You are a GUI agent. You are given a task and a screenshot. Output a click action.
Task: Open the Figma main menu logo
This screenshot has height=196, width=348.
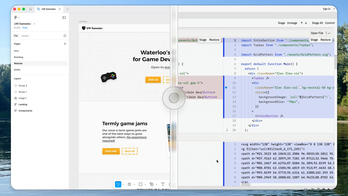coord(15,17)
